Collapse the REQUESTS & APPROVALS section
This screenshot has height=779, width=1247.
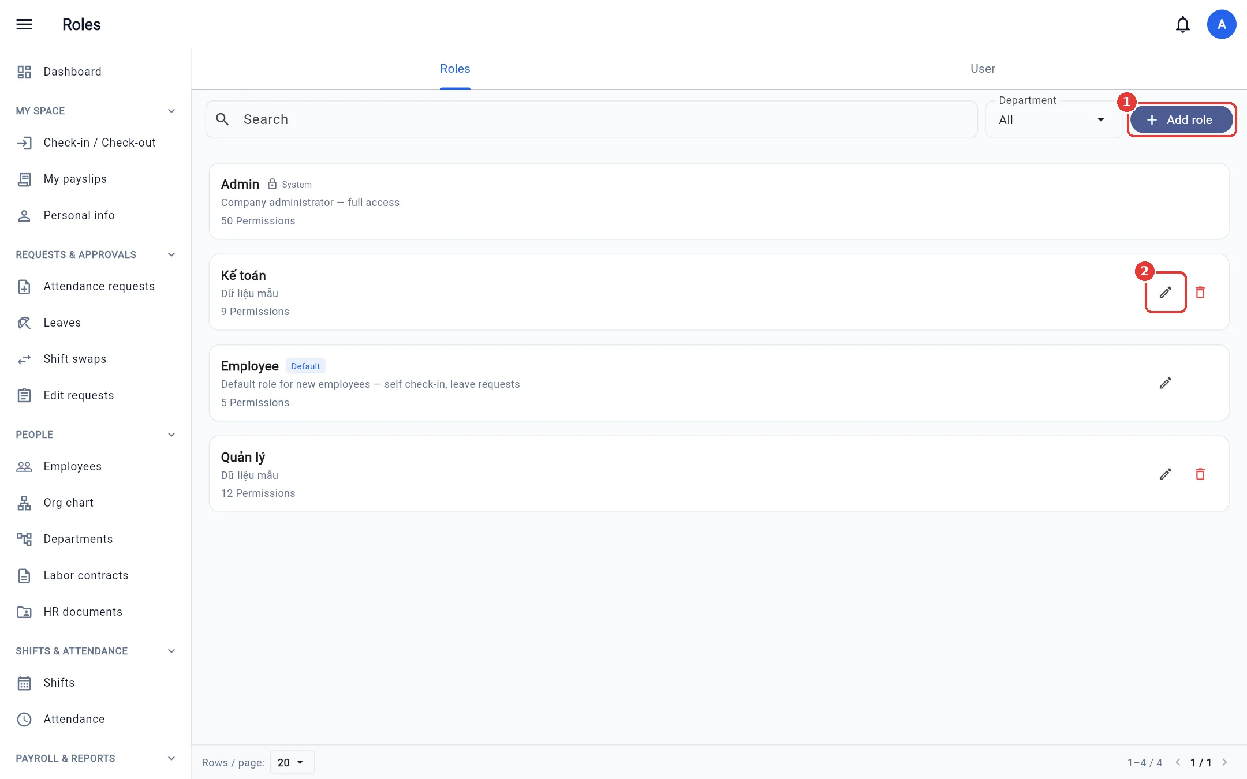[171, 254]
